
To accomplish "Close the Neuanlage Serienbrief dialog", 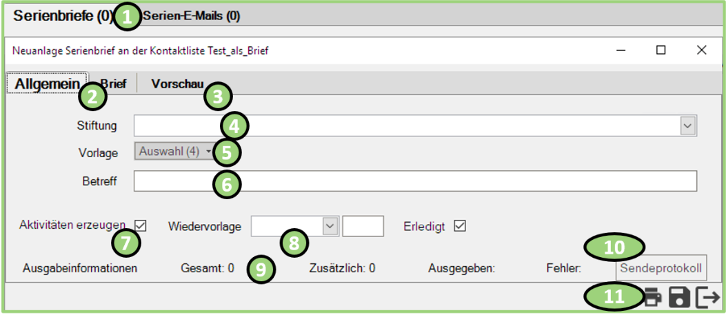I will coord(701,50).
